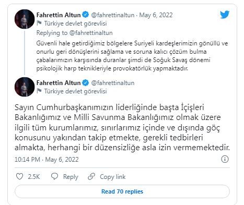The width and height of the screenshot is (244, 205).
Task: Click verified badge on the top tweet
Action: 85,15
